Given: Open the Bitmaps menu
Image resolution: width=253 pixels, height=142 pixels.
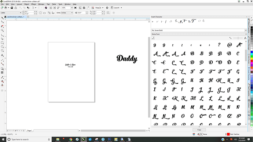Looking at the screenshot, I should [x=41, y=4].
